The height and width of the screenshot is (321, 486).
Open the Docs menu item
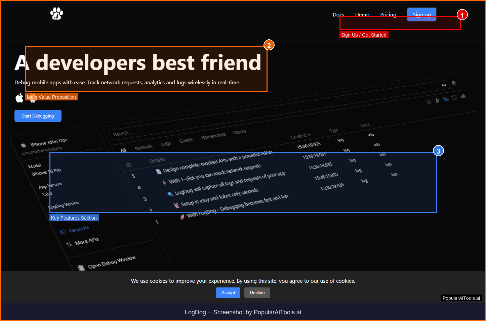(x=338, y=14)
